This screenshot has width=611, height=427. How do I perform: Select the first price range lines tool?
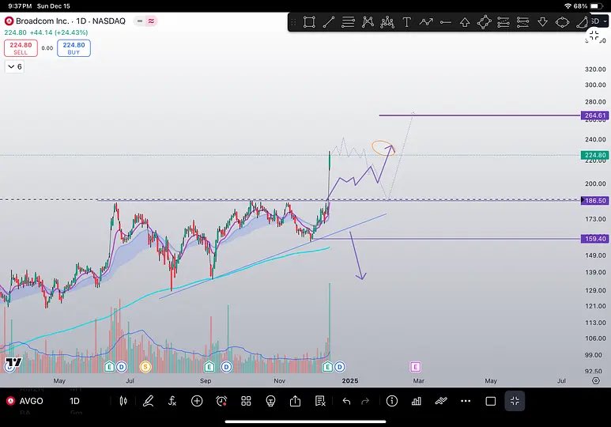click(504, 22)
